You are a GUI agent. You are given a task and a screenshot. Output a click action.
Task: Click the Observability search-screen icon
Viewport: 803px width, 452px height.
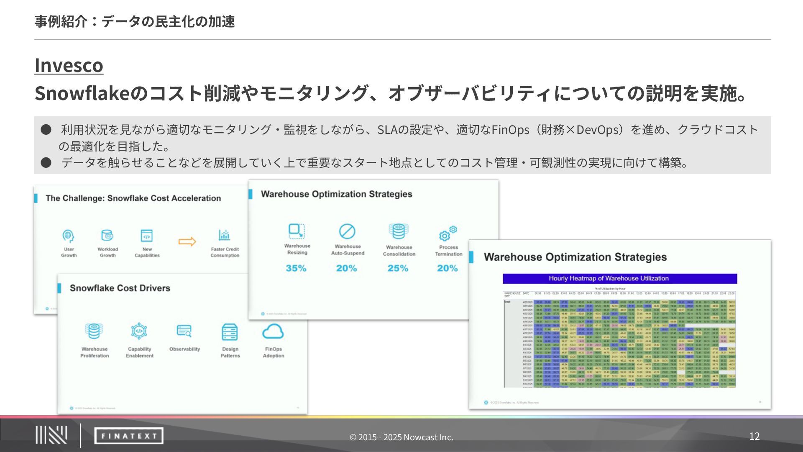(184, 331)
